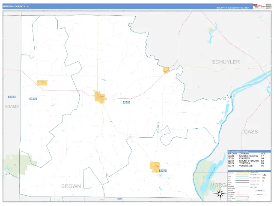Click the blue lake in Schuyler county
The image size is (274, 206).
coord(212,33)
